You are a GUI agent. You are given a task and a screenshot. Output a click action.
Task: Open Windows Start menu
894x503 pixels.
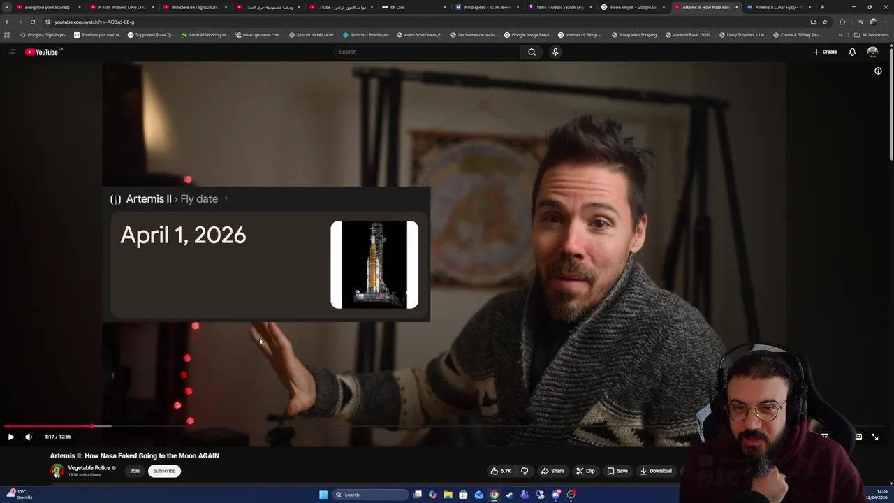[x=323, y=495]
